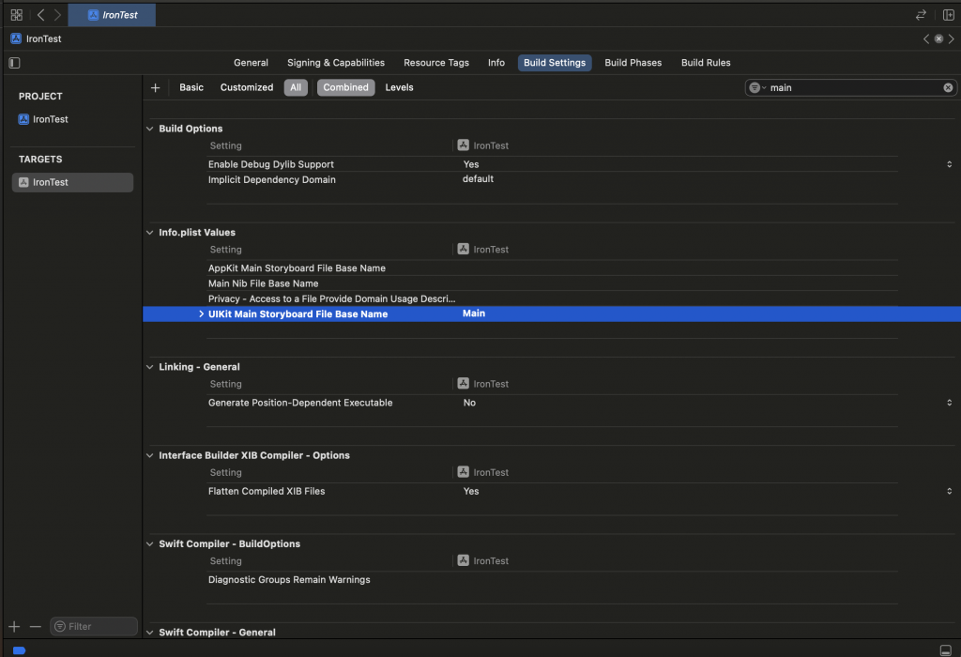Viewport: 961px width, 657px height.
Task: Open Generate Position-Dependent Executable value popup
Action: pyautogui.click(x=949, y=403)
